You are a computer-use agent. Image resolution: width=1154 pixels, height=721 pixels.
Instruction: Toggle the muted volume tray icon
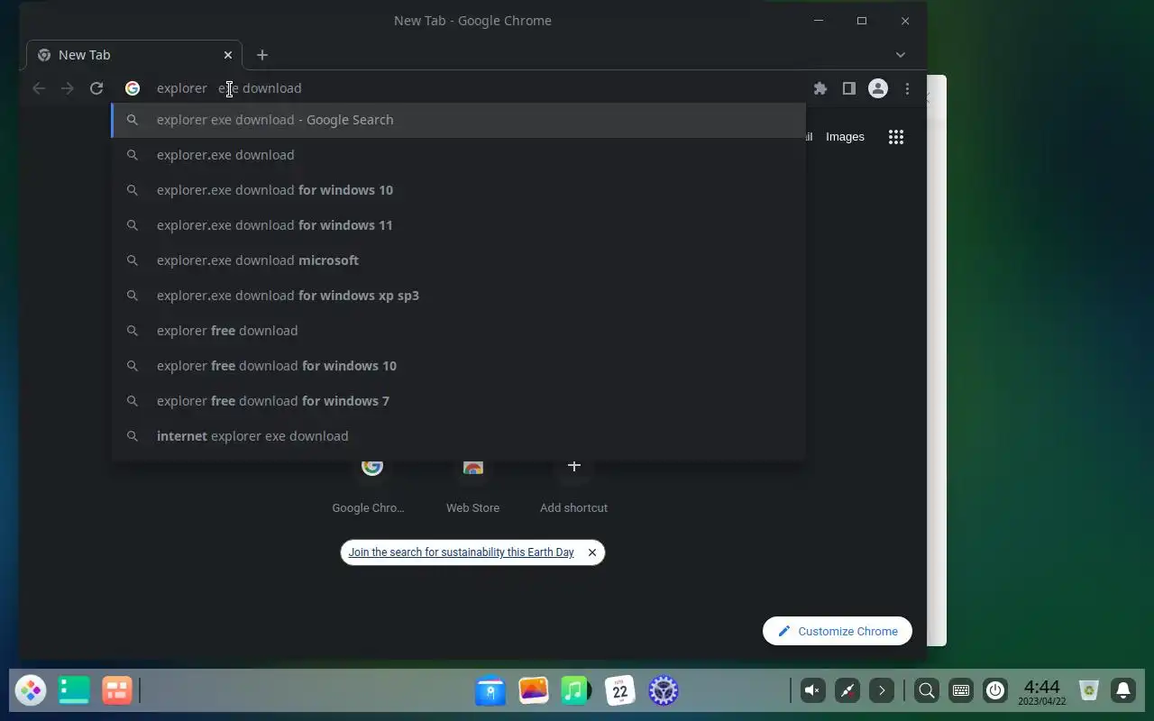[812, 691]
